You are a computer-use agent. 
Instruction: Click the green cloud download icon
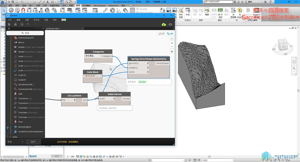click(164, 24)
